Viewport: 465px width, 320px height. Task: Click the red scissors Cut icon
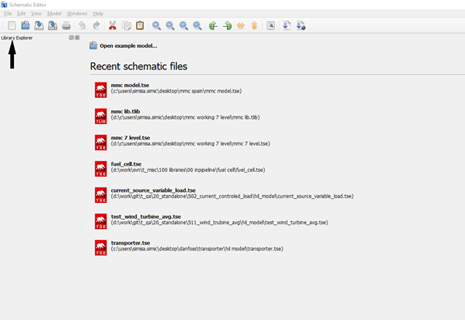[x=113, y=25]
